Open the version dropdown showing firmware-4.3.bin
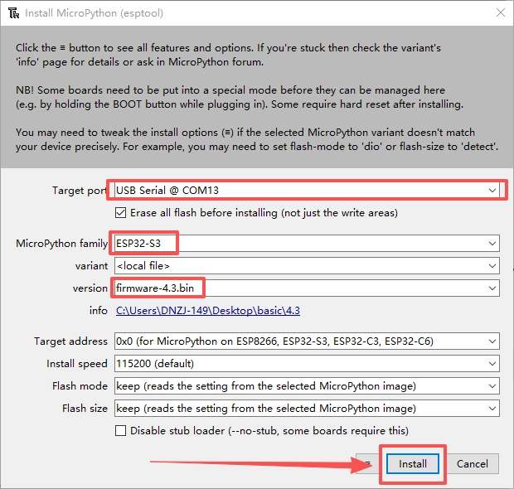Viewport: 514px width, 489px height. 307,288
